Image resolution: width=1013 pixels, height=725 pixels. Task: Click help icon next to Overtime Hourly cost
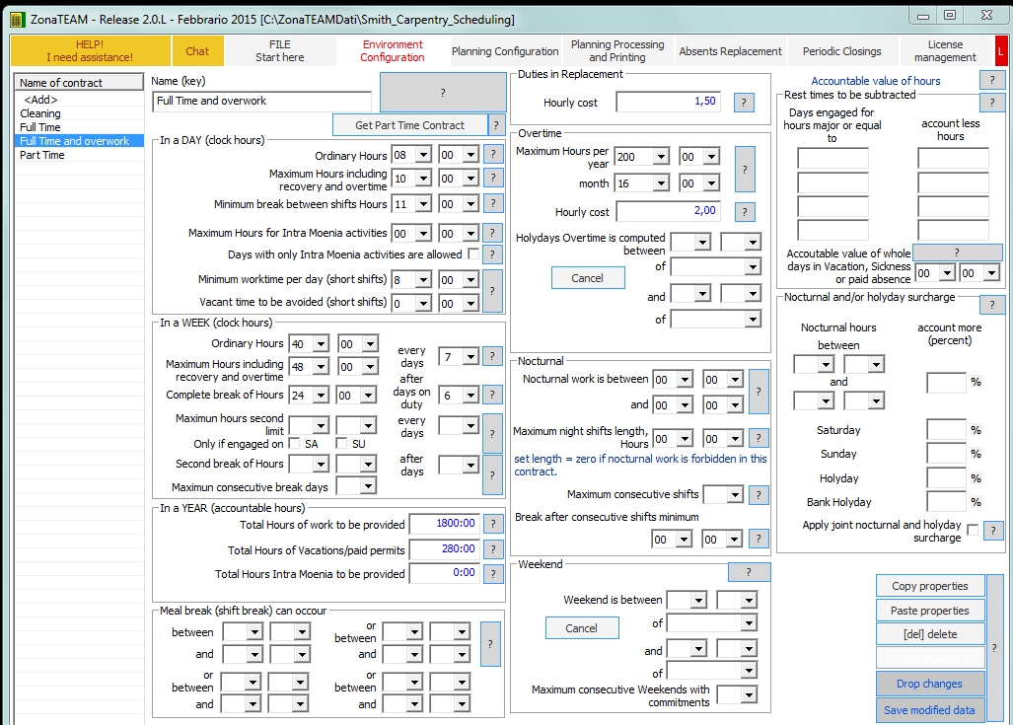745,212
